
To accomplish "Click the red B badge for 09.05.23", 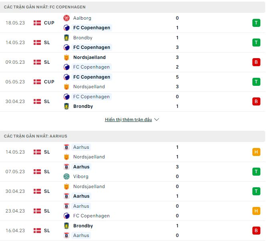I will (256, 62).
